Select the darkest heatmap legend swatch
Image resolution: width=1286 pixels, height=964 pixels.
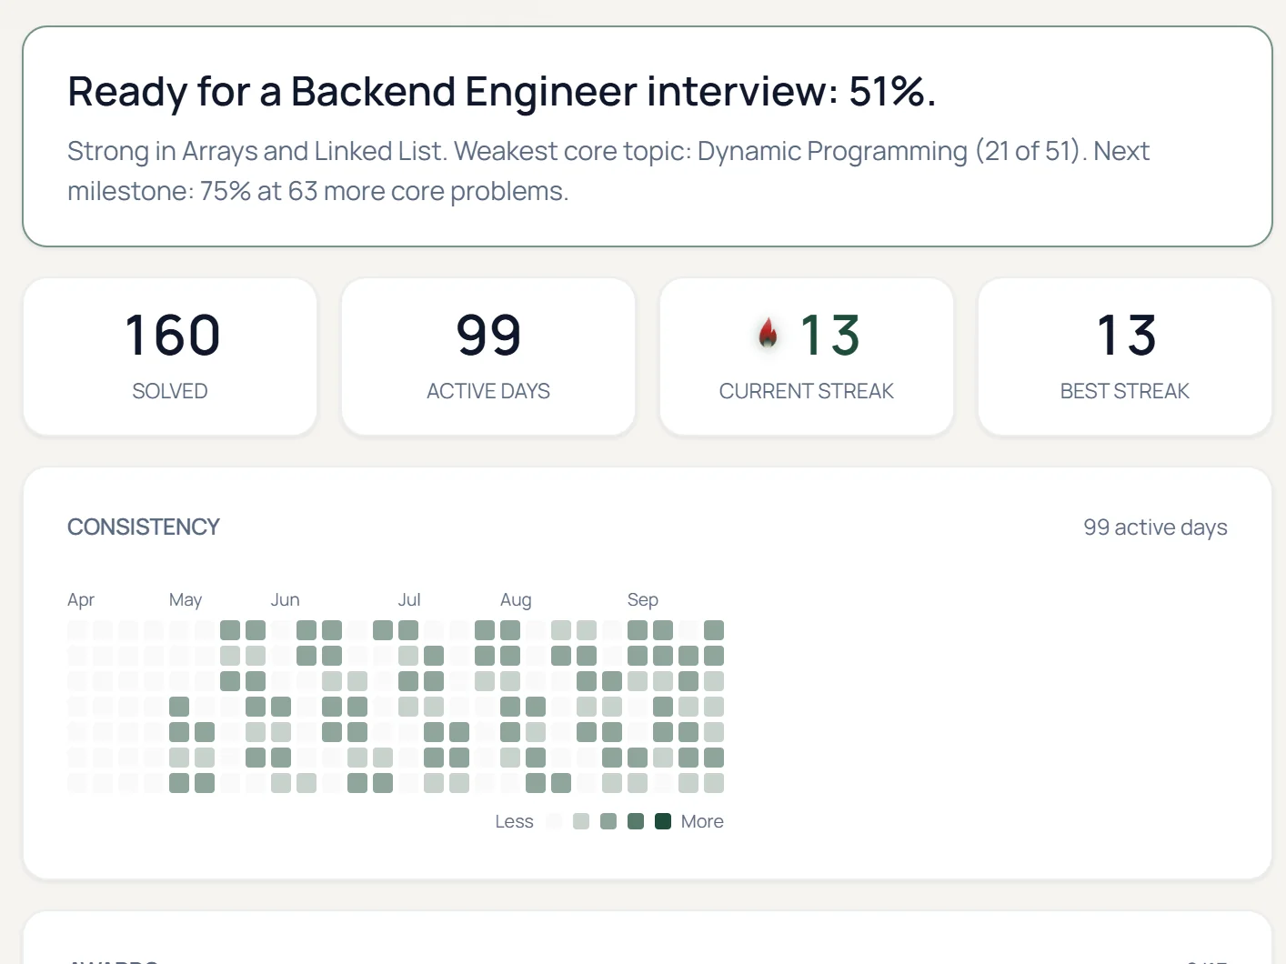pos(663,821)
